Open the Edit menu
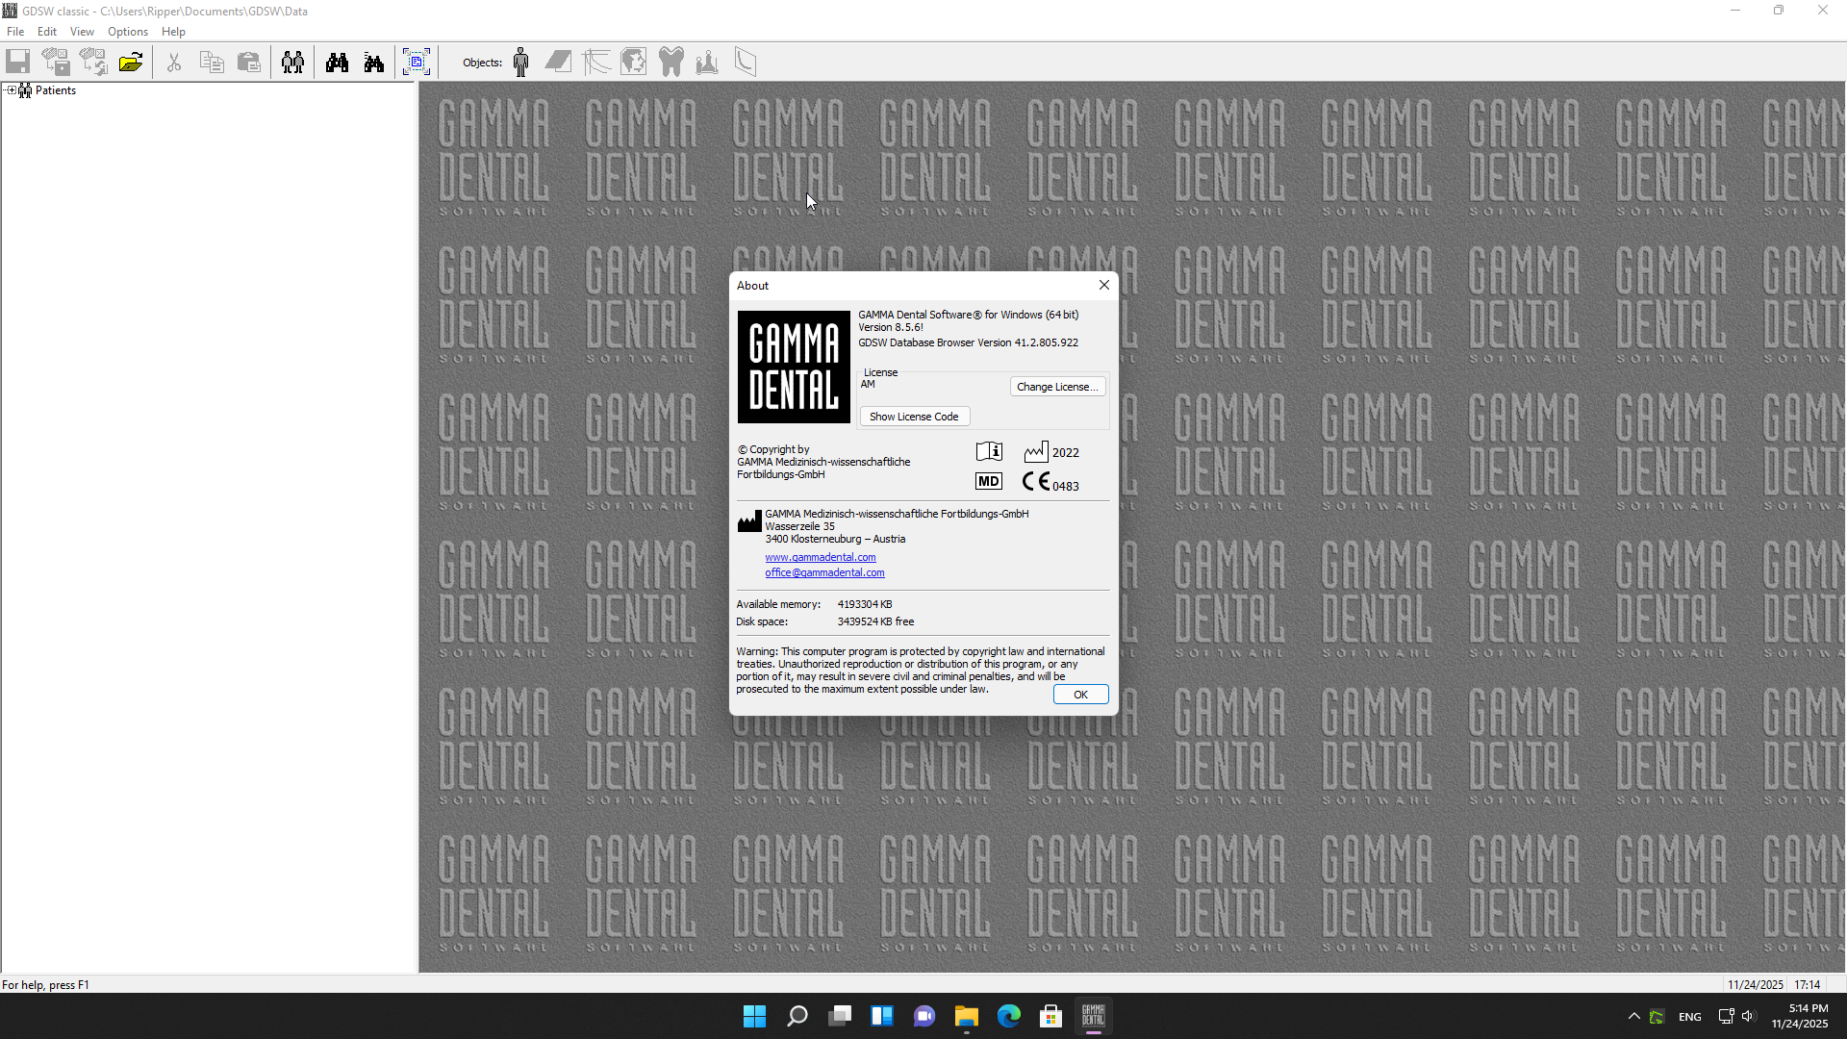This screenshot has height=1039, width=1847. (47, 32)
